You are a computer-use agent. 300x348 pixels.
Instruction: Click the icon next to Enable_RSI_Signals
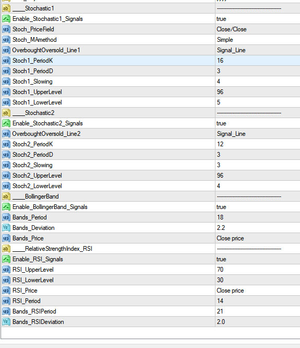tap(6, 259)
